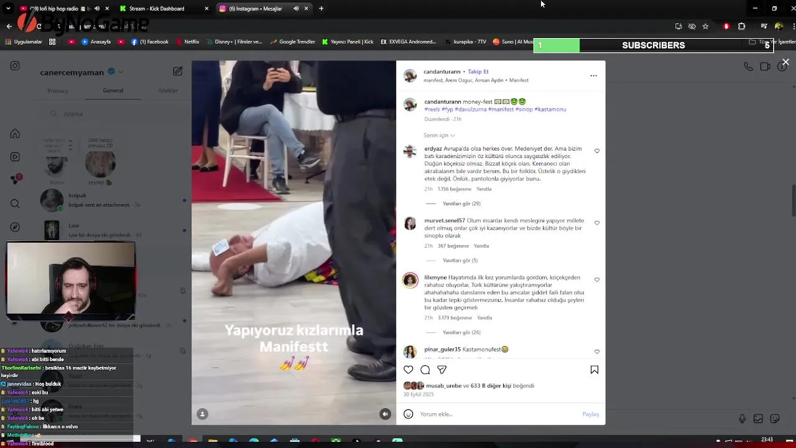This screenshot has width=796, height=448.
Task: Expand 'Yanıtları gör (26)' replies
Action: tap(461, 332)
